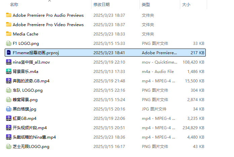Click the JPG icon of 黑白格旗.jpg
This screenshot has height=157, width=234.
coord(9,109)
